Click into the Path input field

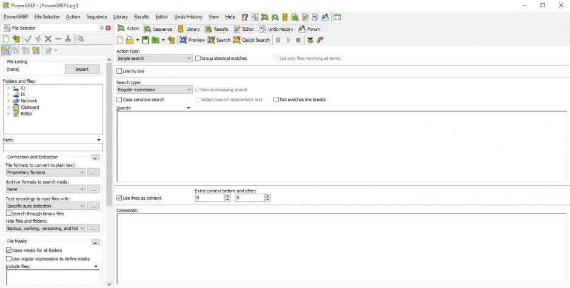pos(53,147)
